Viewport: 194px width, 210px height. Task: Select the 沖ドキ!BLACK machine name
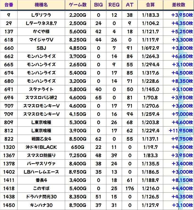coord(41,147)
